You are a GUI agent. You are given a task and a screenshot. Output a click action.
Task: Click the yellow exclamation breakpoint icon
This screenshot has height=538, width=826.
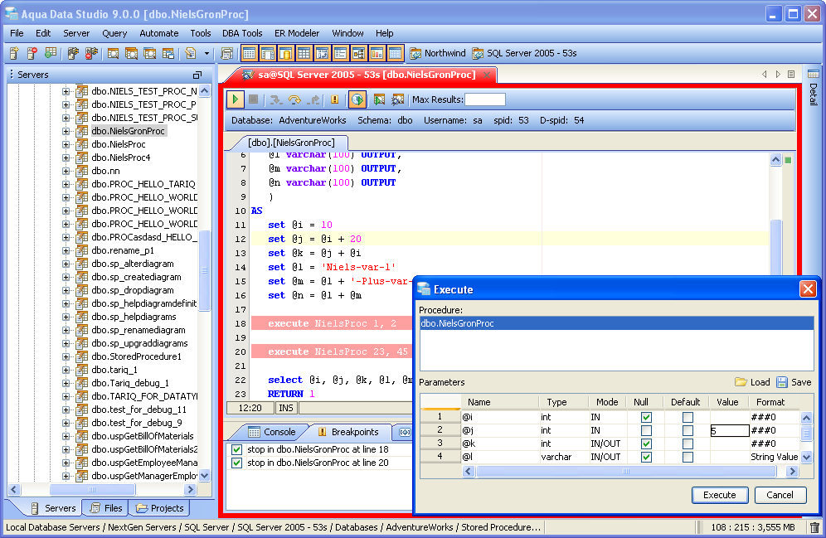click(334, 99)
